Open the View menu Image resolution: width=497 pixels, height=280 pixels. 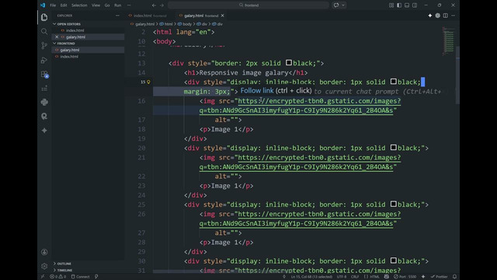(96, 5)
